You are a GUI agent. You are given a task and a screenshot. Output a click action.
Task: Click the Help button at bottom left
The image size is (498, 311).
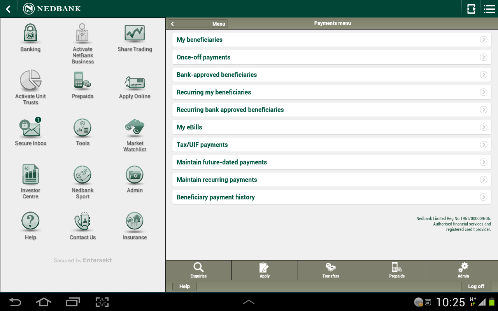184,287
